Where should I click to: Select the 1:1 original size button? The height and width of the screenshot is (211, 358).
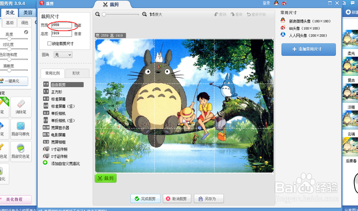156,14
